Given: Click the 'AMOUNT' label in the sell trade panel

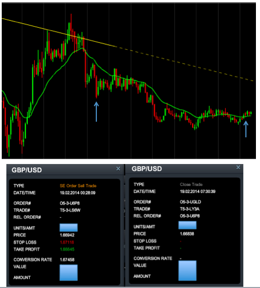Looking at the screenshot, I should click(x=22, y=278).
